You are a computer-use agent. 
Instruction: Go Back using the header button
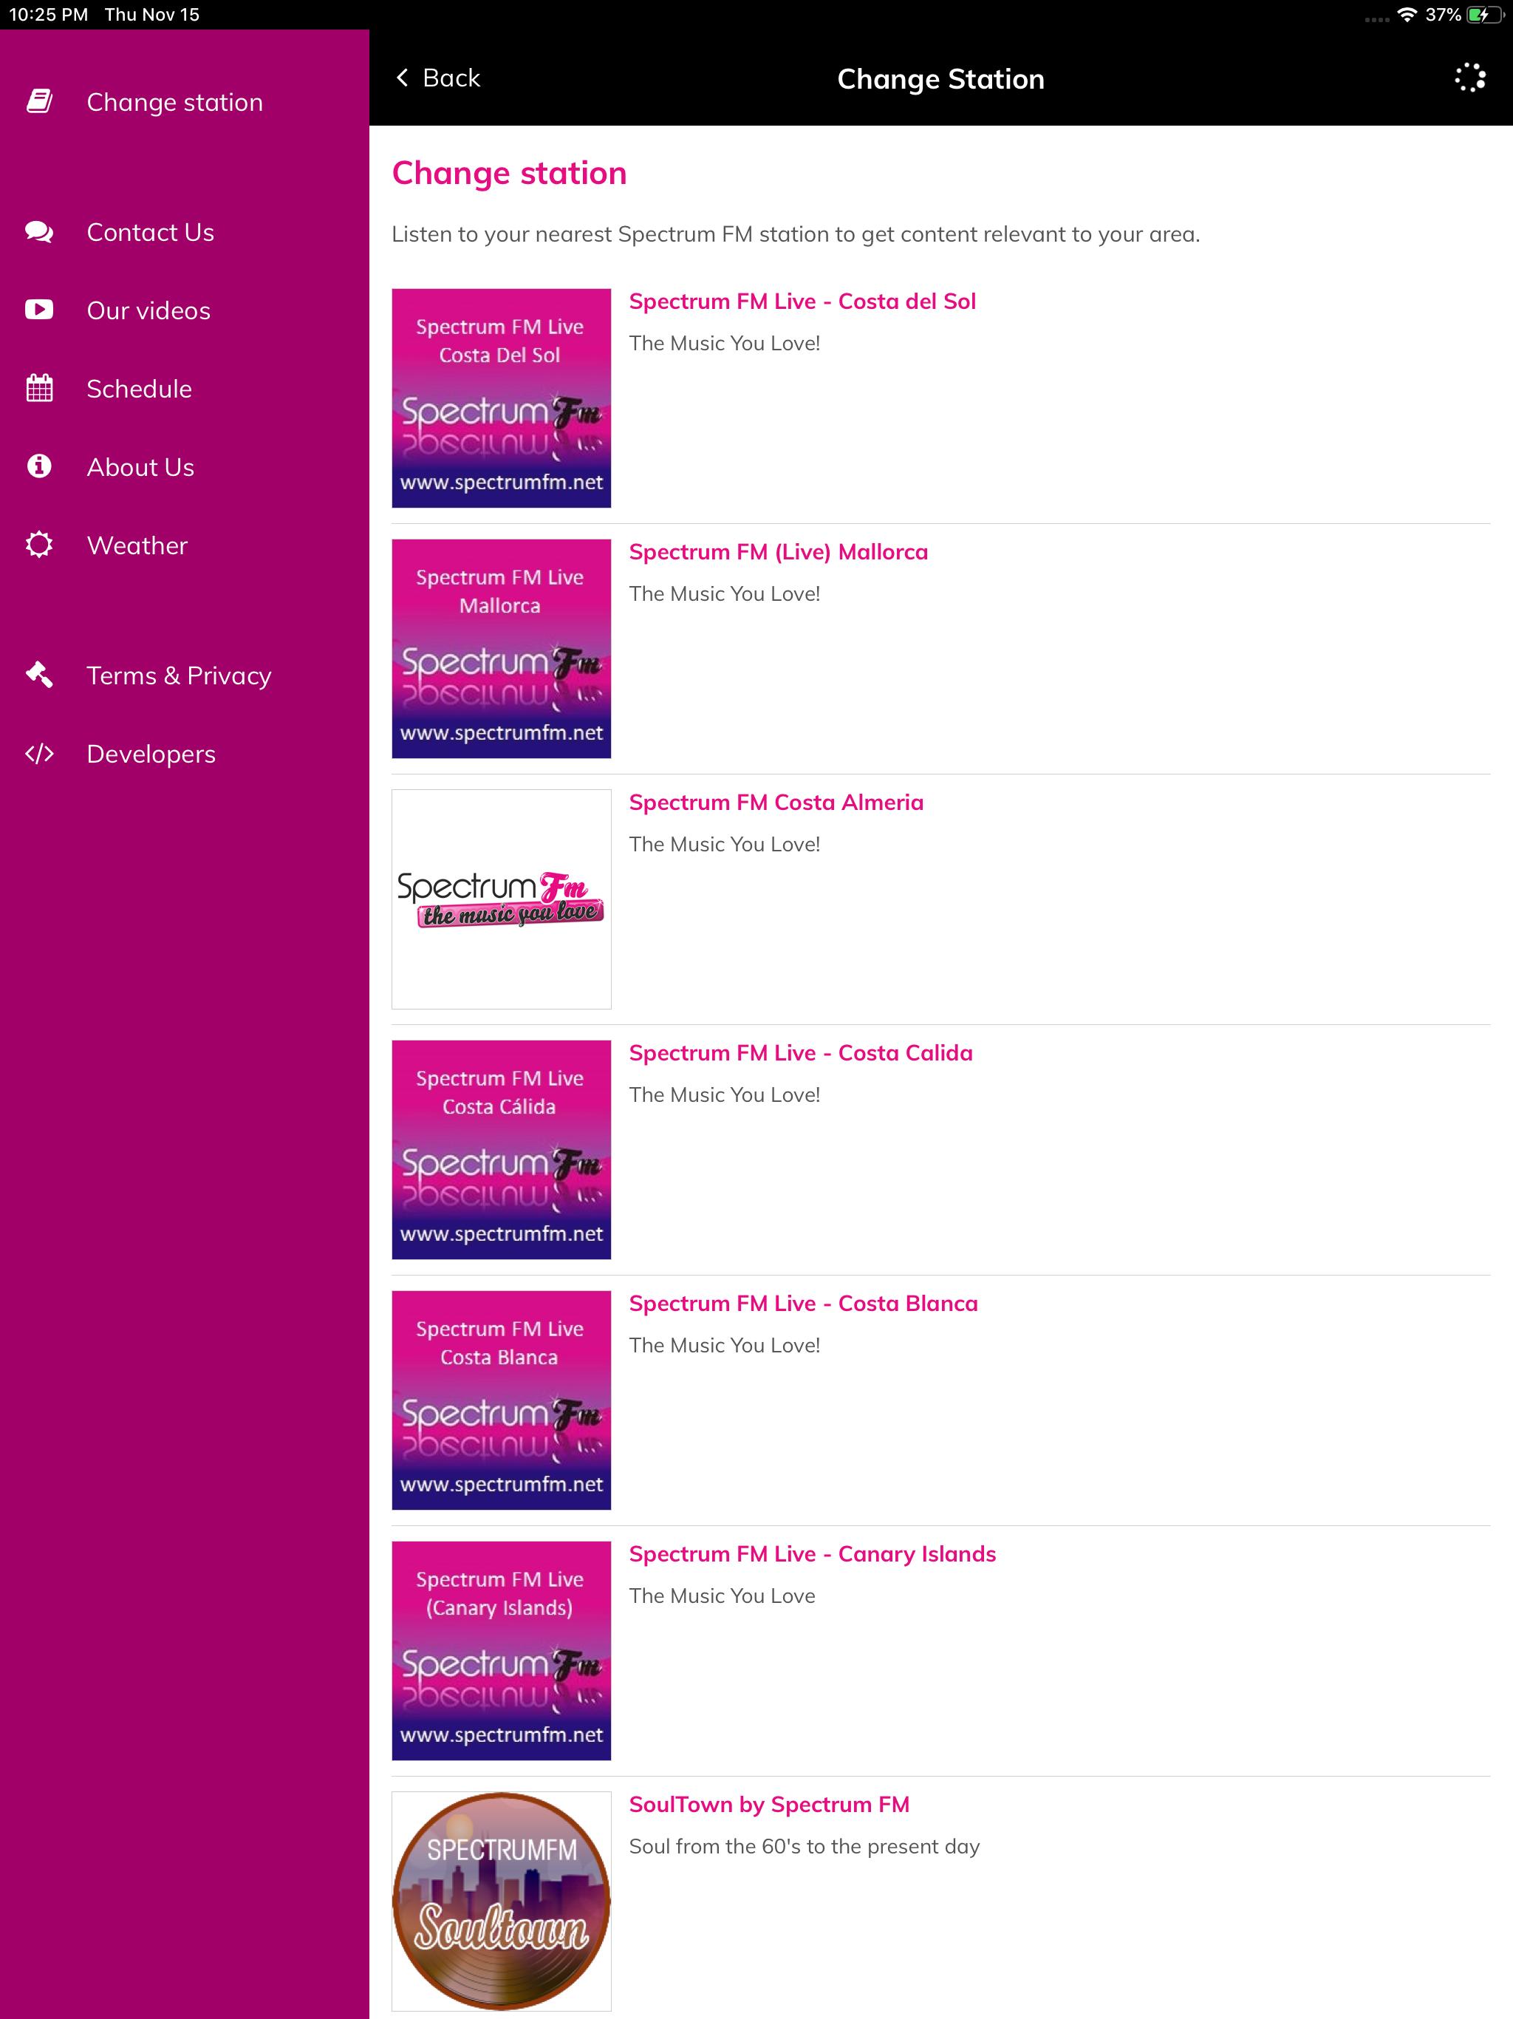pos(438,78)
